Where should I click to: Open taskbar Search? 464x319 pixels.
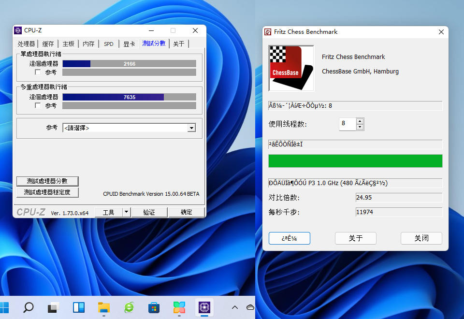pos(29,307)
